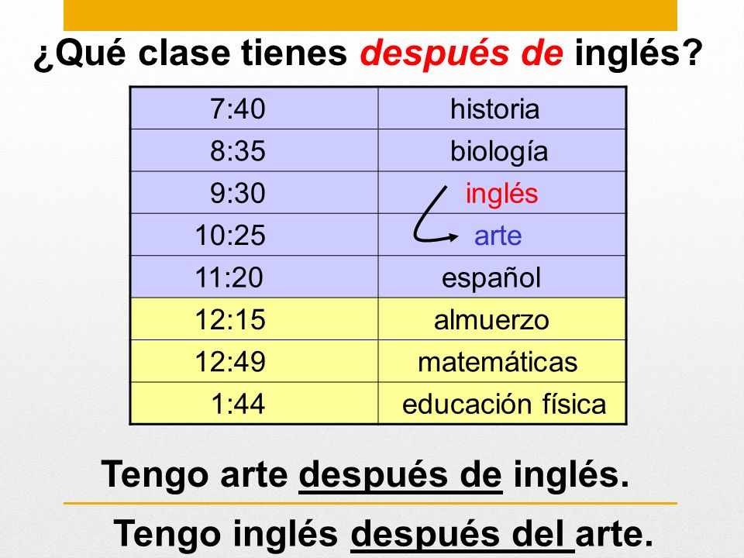Click the curved black arrow in the table
744x558 pixels.
(x=434, y=215)
